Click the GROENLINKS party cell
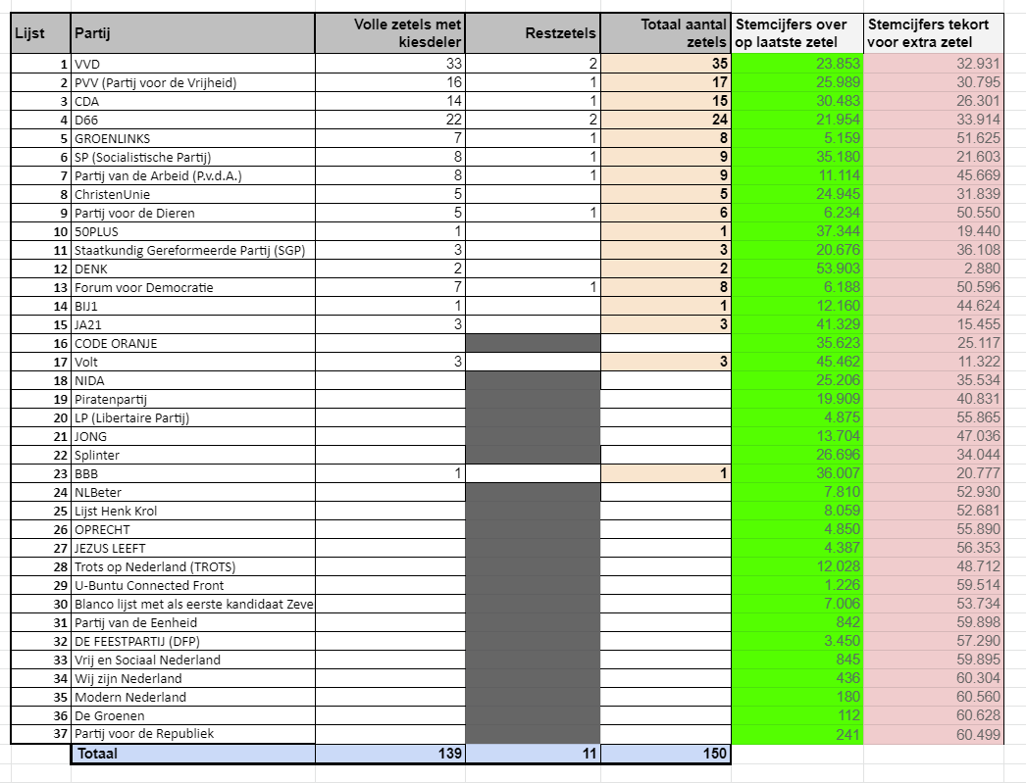 pos(193,138)
